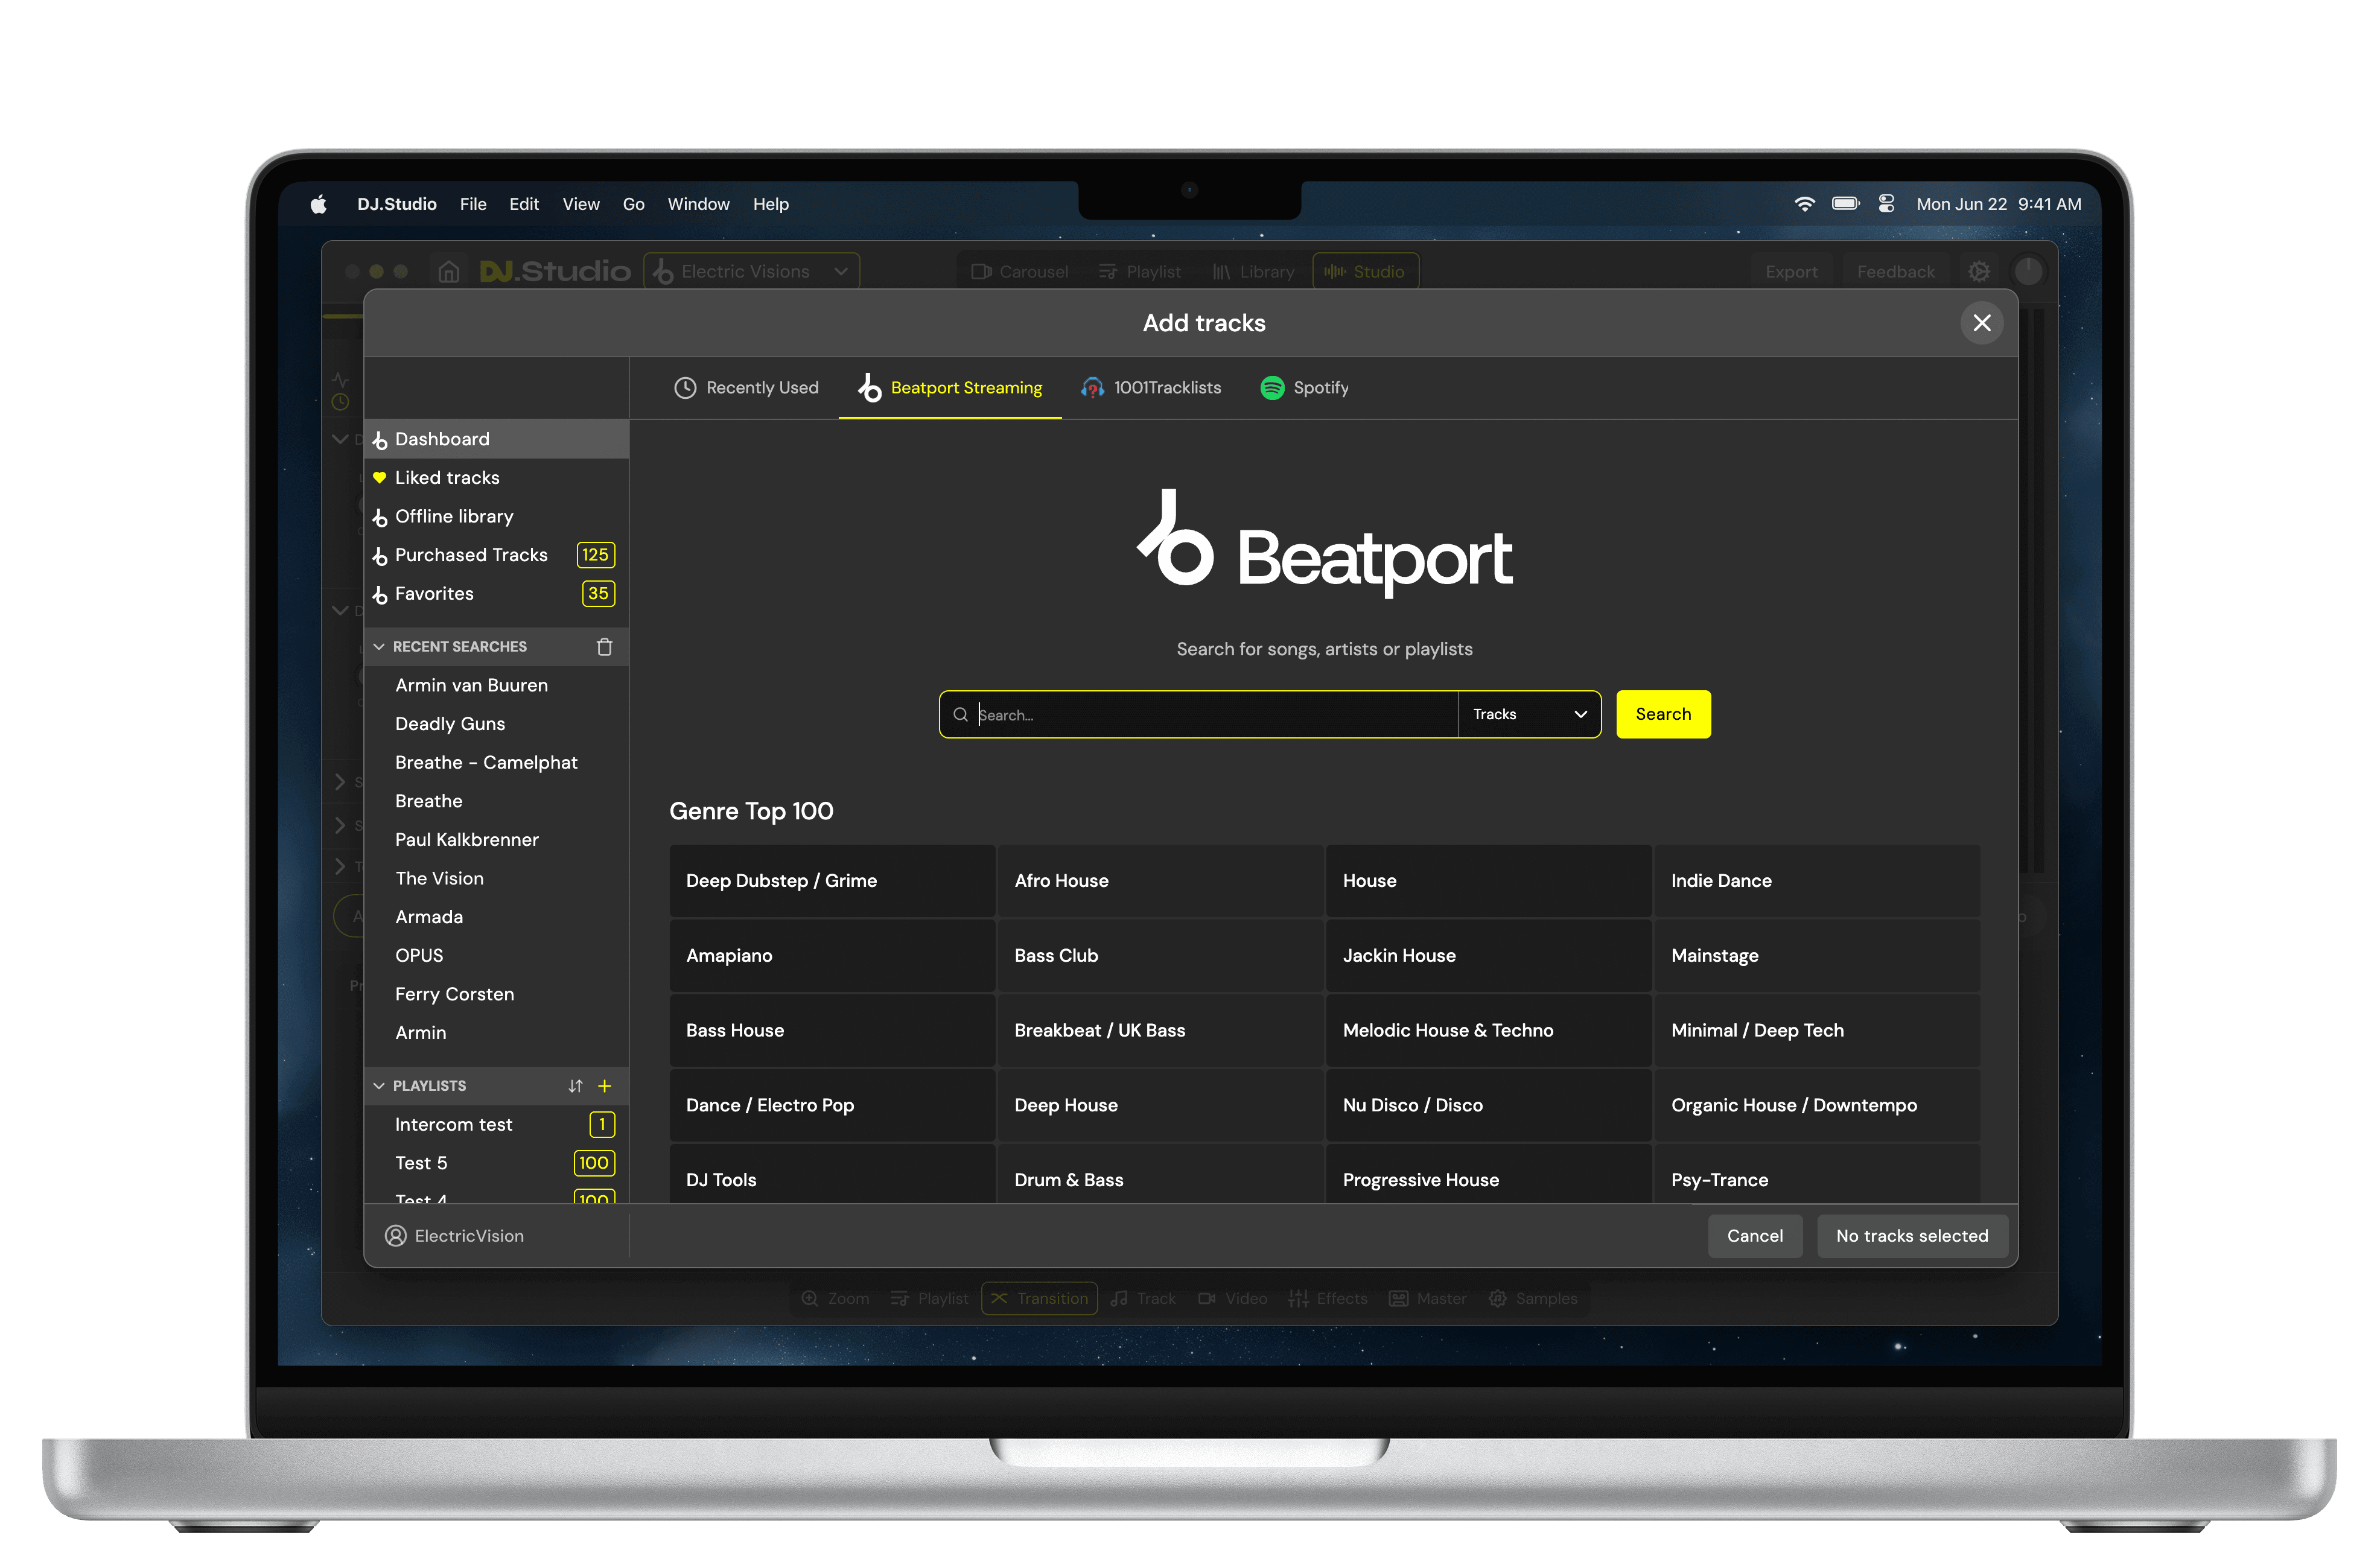The image size is (2380, 1547).
Task: Add a new playlist with plus icon
Action: pos(604,1086)
